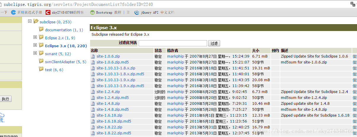Click the Zipped Update Site for Subclipse 1.2.4 text
This screenshot has width=357, height=137.
314,92
